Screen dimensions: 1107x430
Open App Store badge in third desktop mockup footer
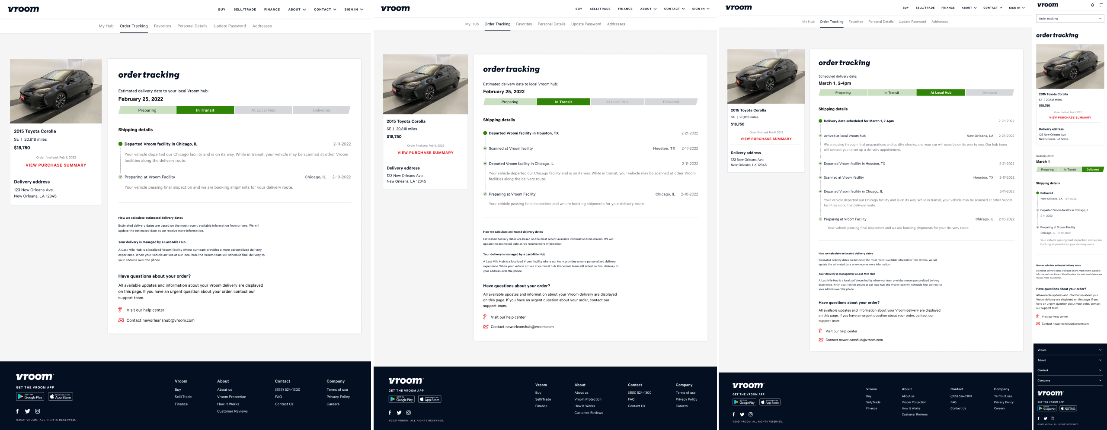click(770, 402)
